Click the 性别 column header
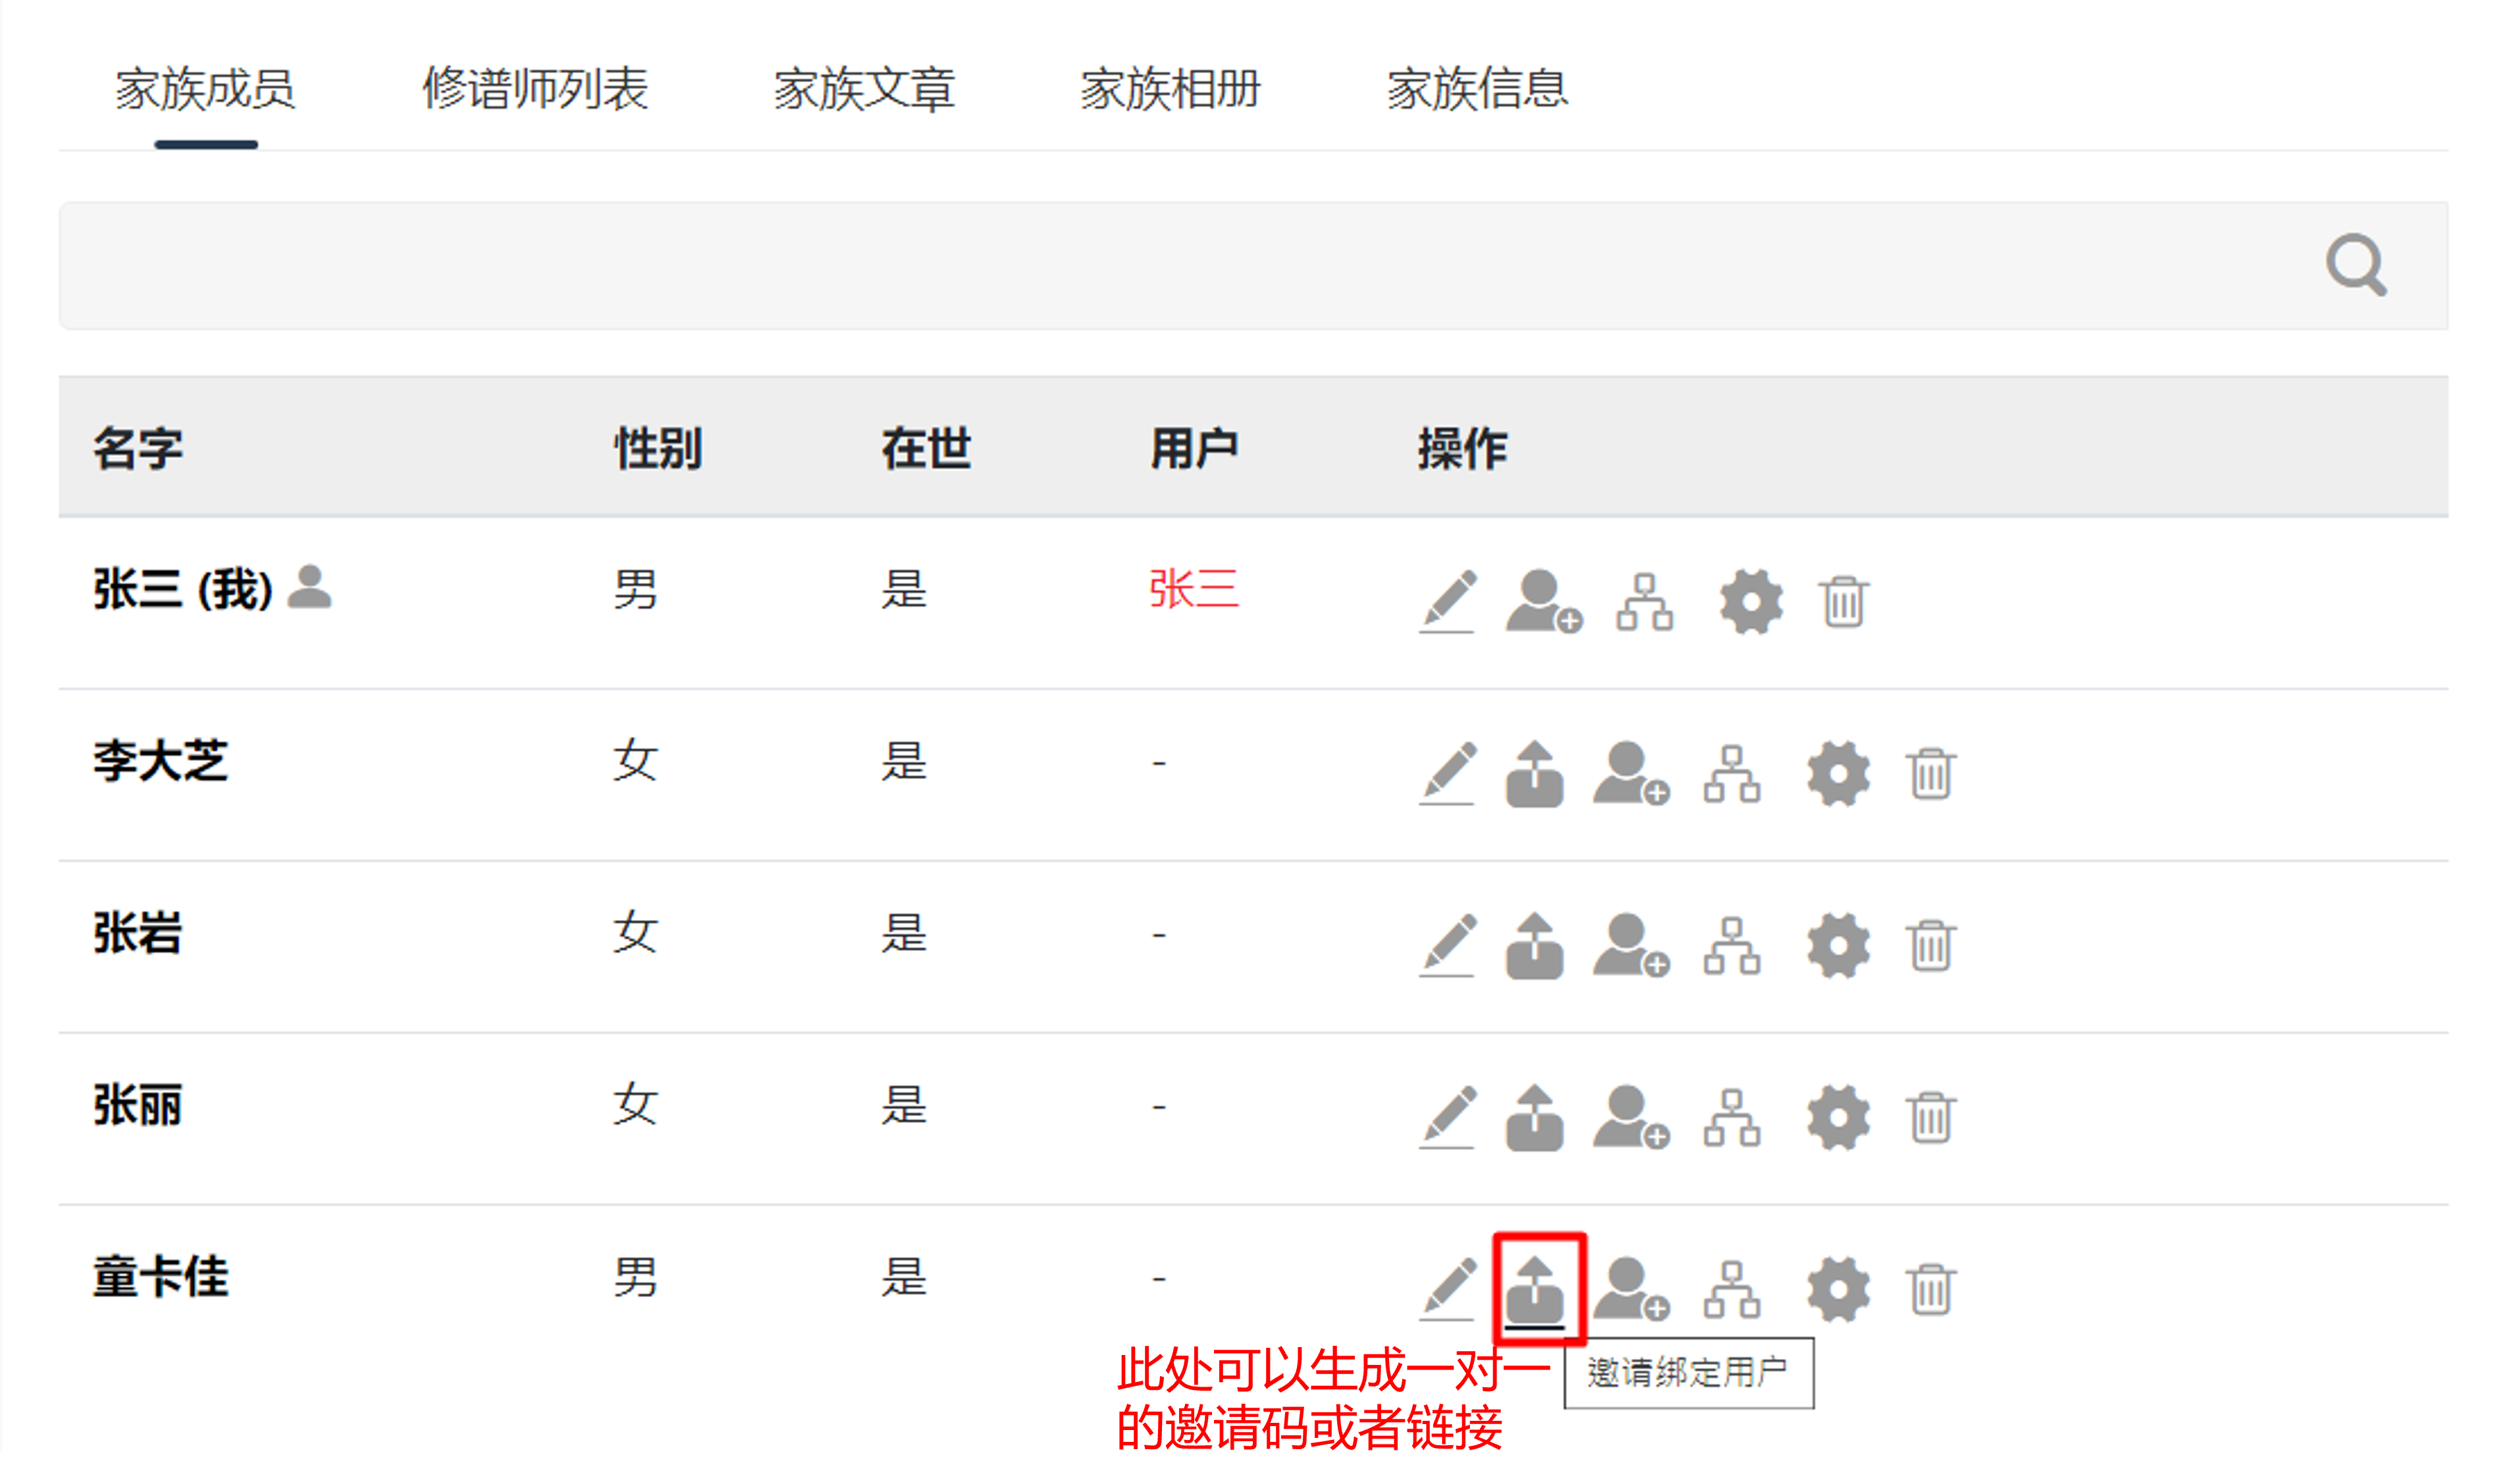Image resolution: width=2503 pixels, height=1484 pixels. [x=658, y=448]
